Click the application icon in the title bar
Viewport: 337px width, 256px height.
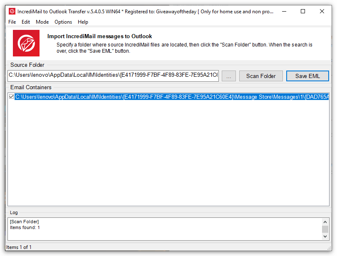pyautogui.click(x=11, y=11)
